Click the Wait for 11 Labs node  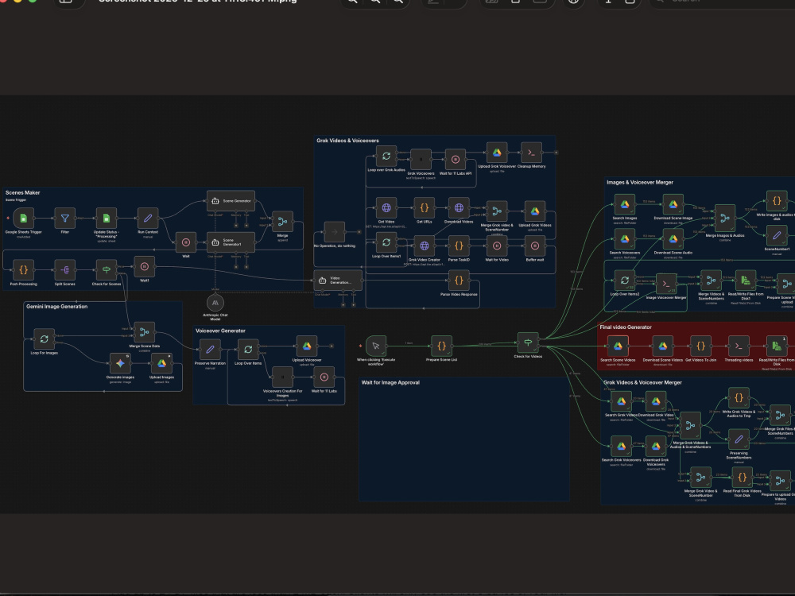tap(324, 377)
